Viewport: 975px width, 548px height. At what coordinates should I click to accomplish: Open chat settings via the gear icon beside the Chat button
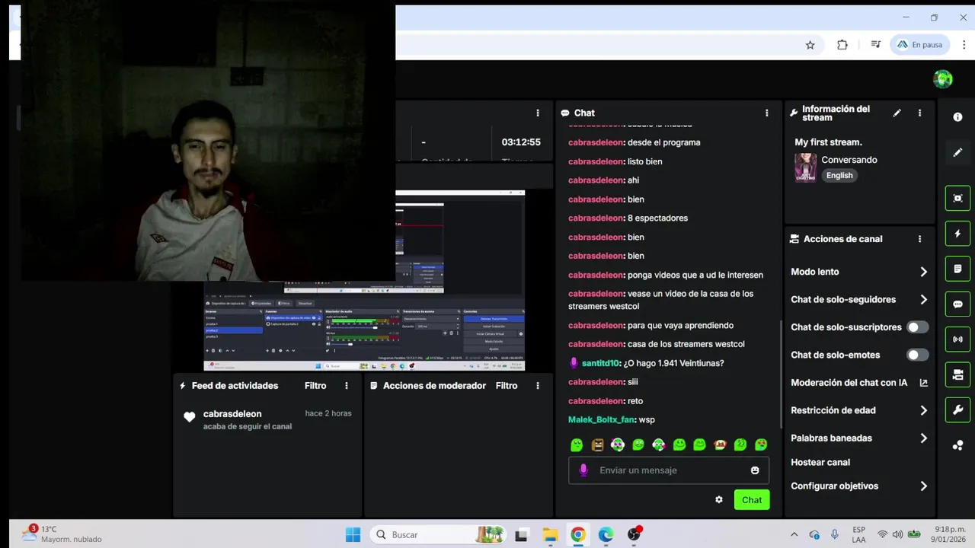(x=718, y=500)
